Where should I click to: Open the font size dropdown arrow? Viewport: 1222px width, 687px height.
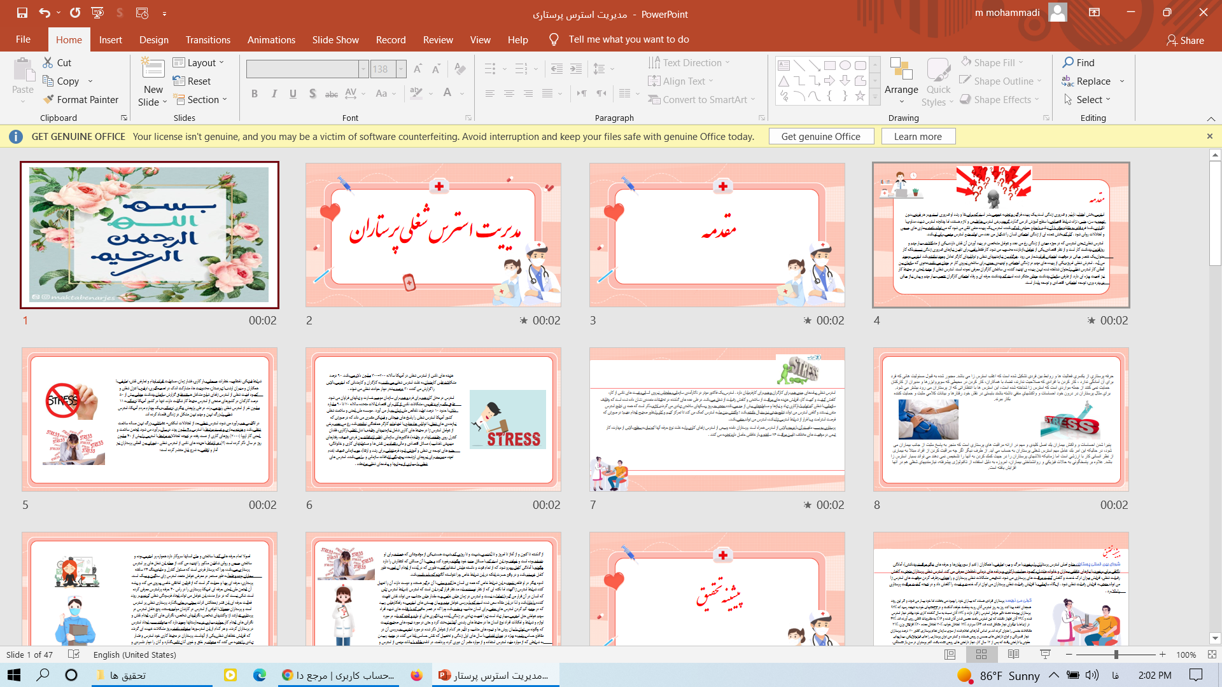coord(402,69)
